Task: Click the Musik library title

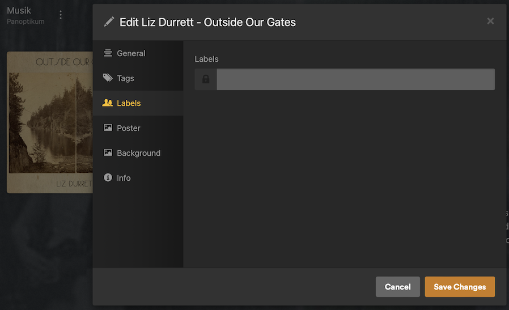Action: tap(19, 10)
